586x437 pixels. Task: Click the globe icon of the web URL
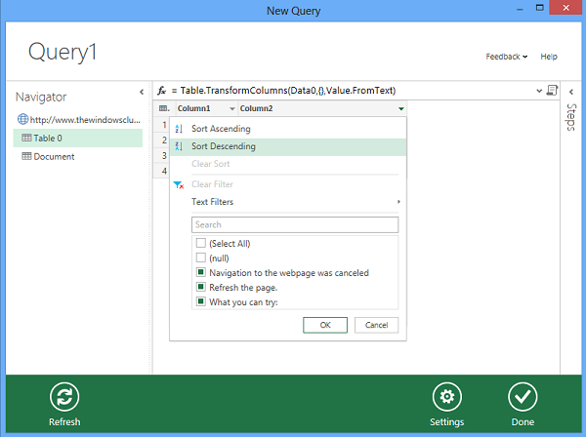pyautogui.click(x=22, y=119)
